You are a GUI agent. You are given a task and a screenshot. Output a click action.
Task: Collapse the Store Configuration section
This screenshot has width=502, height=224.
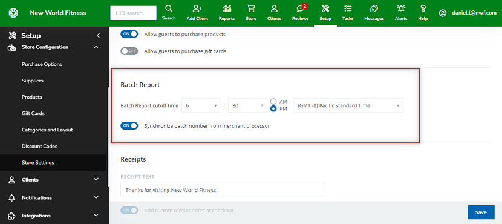[x=96, y=47]
